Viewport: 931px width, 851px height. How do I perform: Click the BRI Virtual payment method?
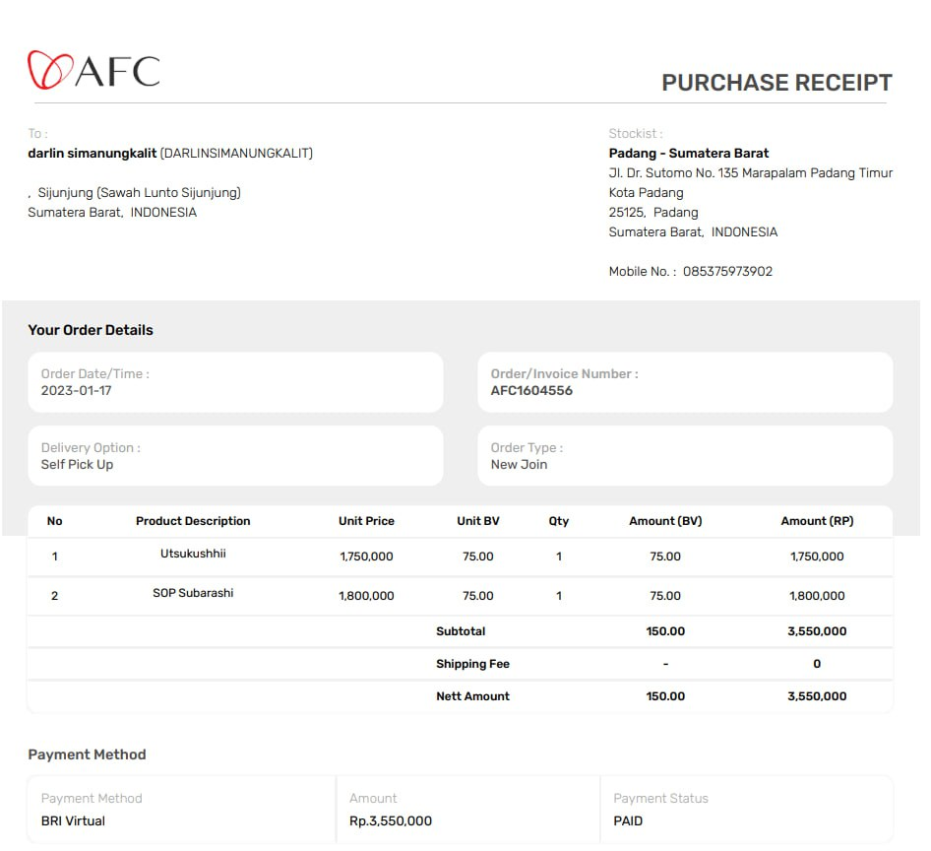pos(73,820)
